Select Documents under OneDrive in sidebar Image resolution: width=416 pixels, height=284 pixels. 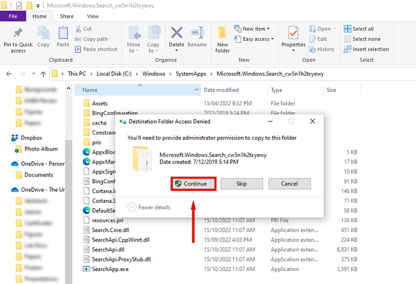34,175
